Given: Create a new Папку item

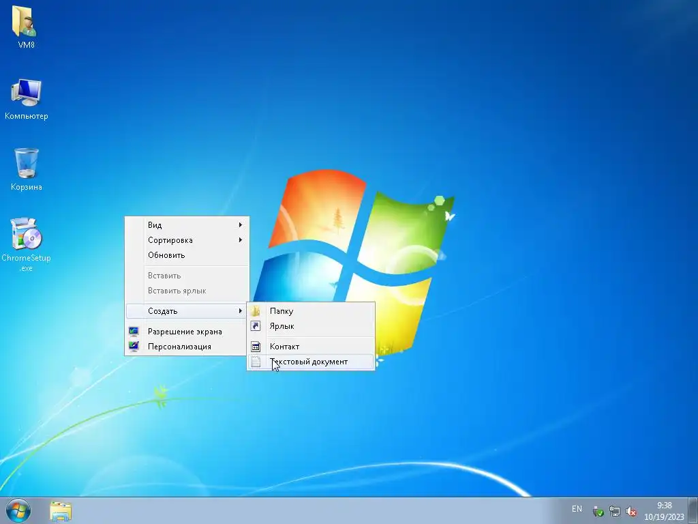Looking at the screenshot, I should [x=311, y=311].
